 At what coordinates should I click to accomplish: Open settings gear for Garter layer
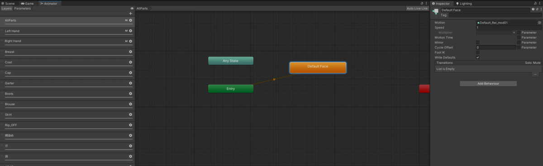click(x=131, y=83)
